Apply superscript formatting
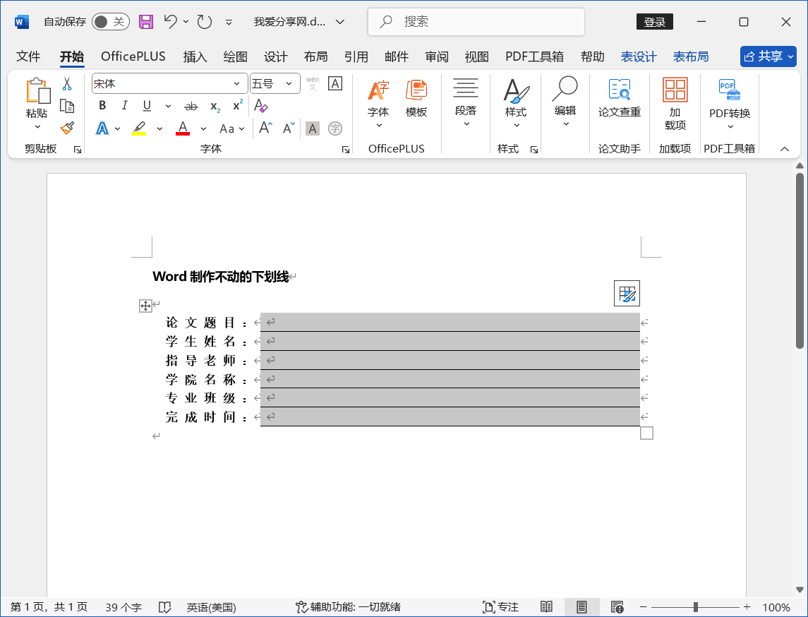 (238, 106)
